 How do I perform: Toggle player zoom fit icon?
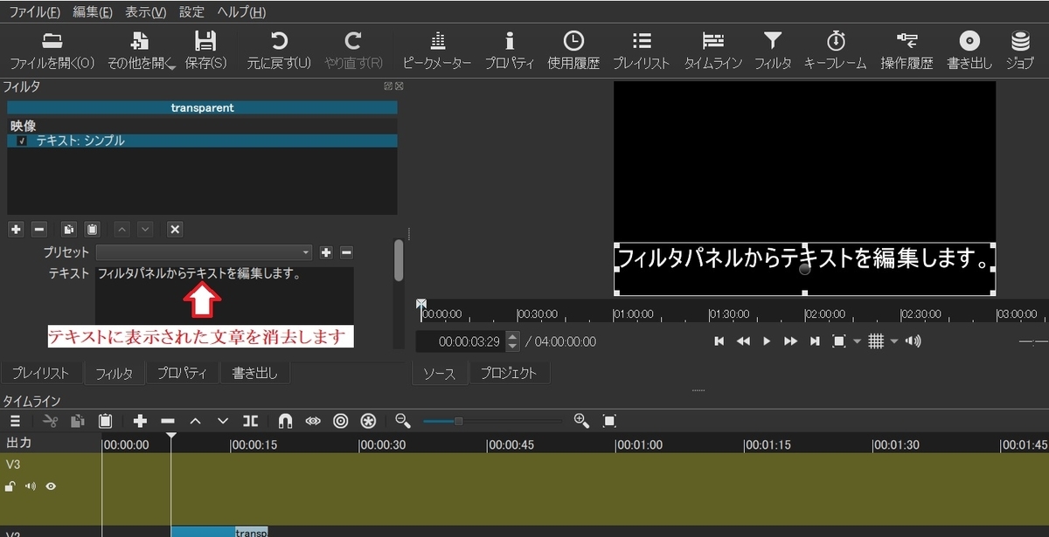coord(839,341)
